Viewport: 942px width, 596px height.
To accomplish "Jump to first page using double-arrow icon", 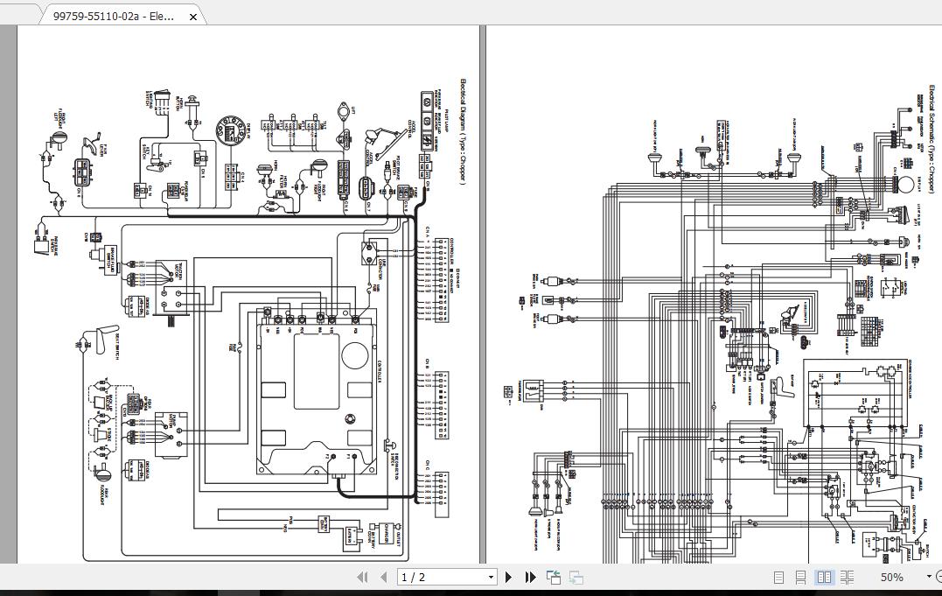I will pyautogui.click(x=362, y=578).
